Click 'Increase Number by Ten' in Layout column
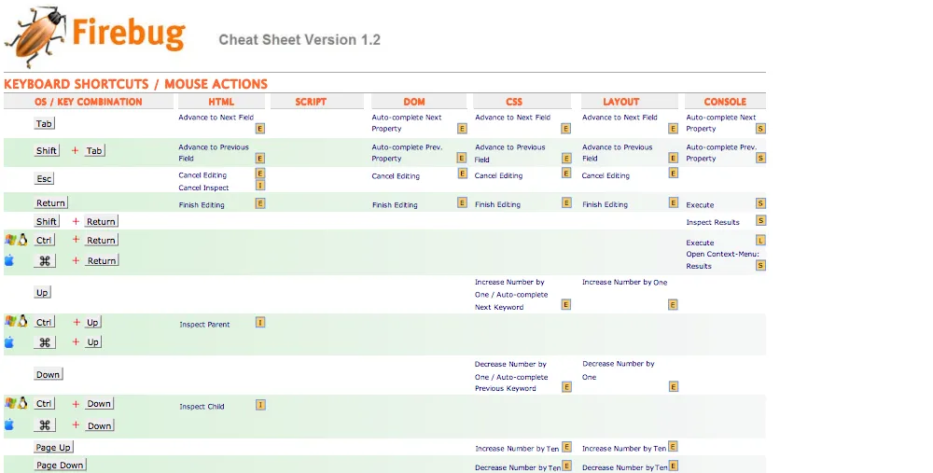The image size is (933, 473). (624, 449)
